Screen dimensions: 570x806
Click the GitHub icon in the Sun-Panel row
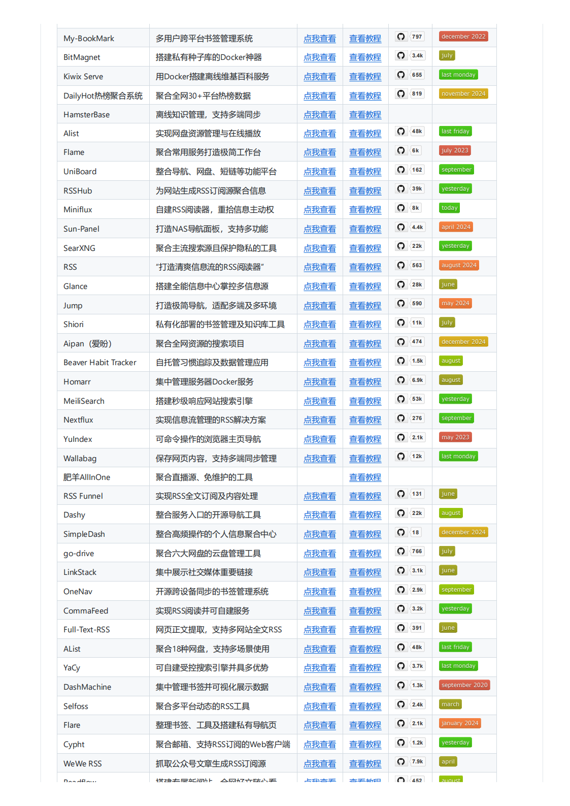[401, 227]
